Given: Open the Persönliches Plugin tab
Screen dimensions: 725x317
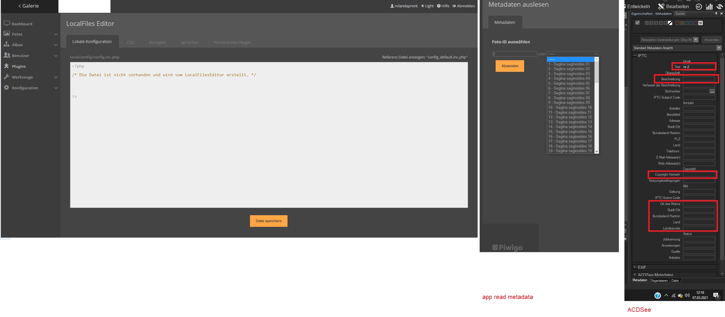Looking at the screenshot, I should [x=232, y=42].
